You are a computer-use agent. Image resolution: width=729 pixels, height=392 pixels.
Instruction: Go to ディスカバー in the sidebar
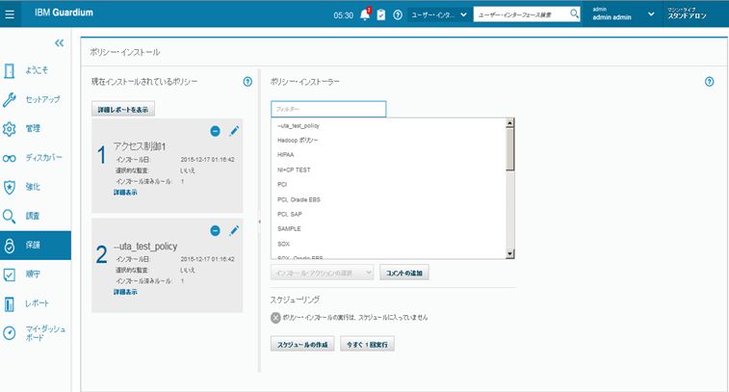(35, 158)
